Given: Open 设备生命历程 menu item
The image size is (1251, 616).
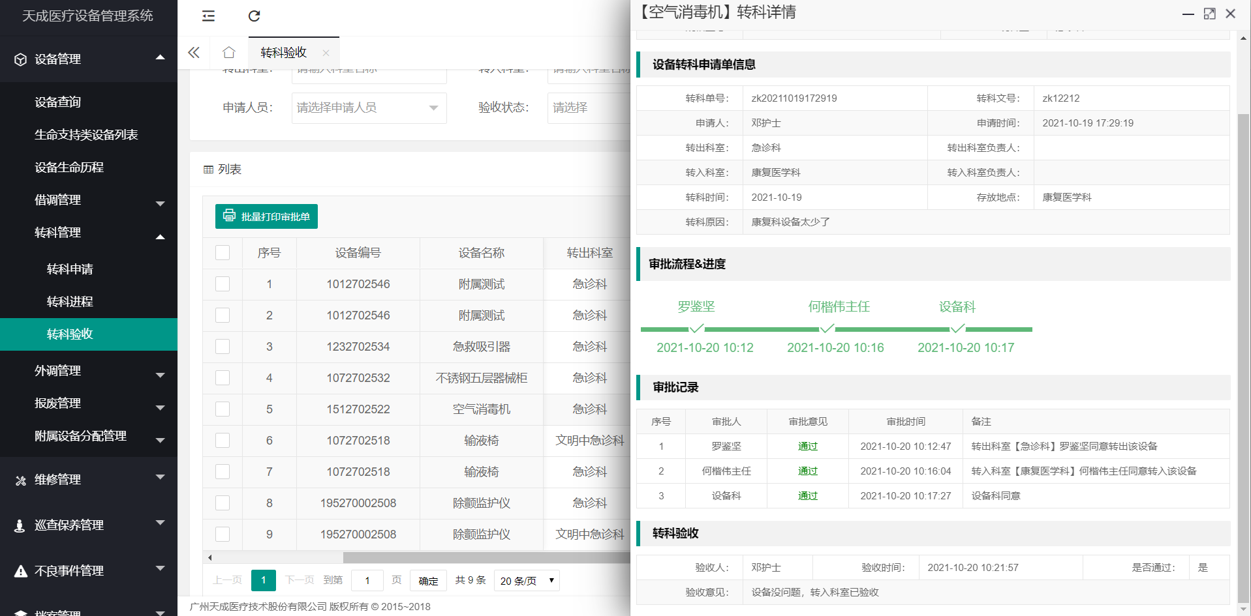Looking at the screenshot, I should click(x=89, y=168).
